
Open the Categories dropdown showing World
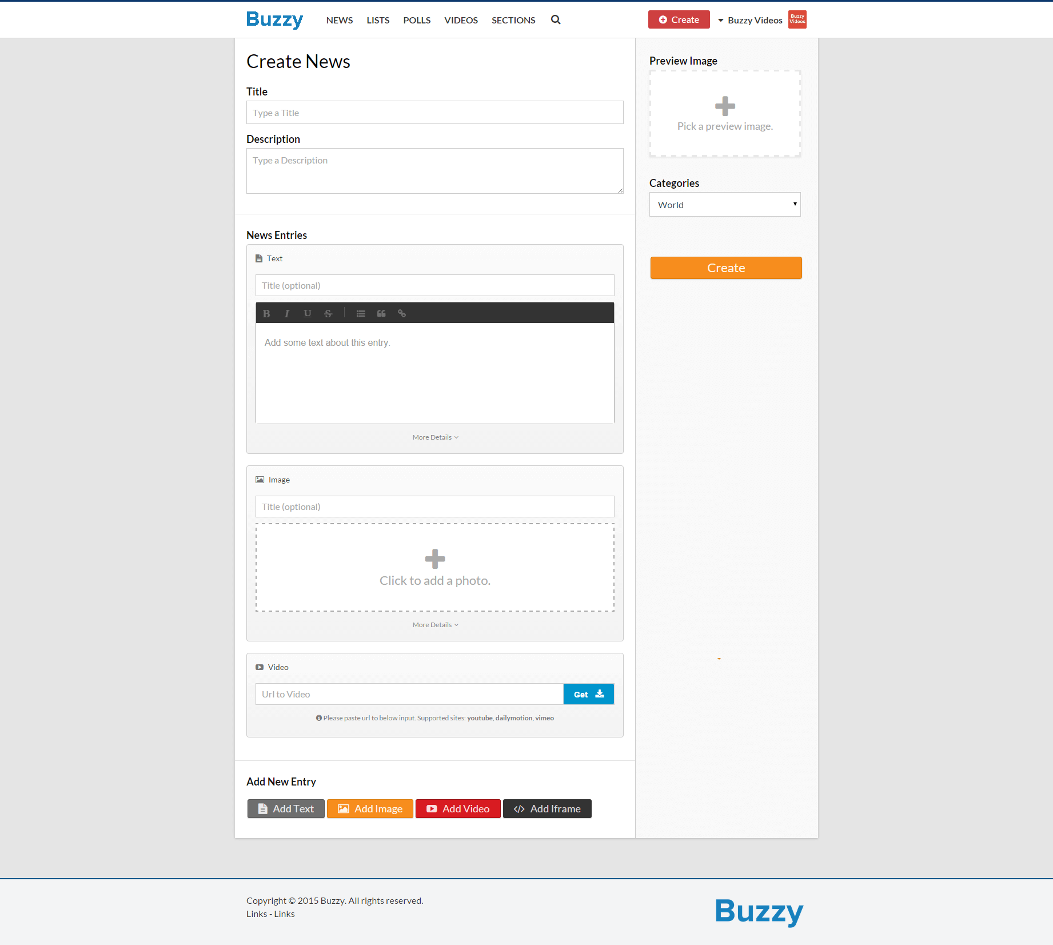pyautogui.click(x=725, y=204)
